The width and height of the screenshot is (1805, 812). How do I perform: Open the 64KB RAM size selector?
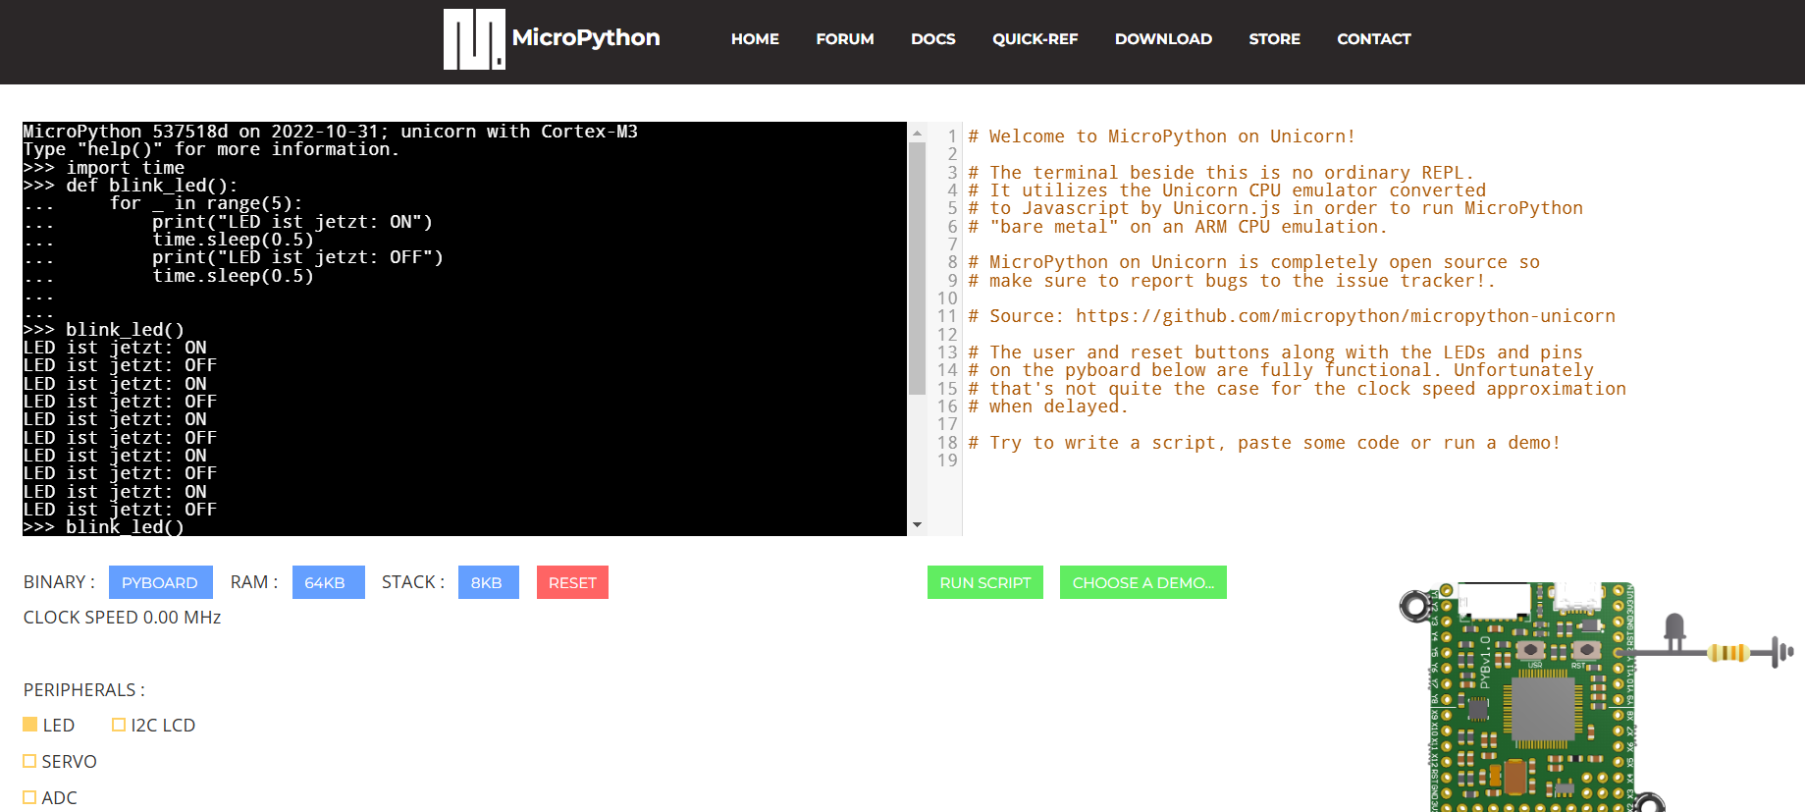[328, 582]
